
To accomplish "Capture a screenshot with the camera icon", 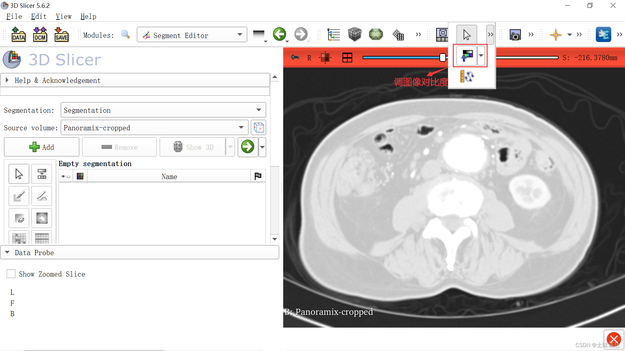I will [515, 34].
